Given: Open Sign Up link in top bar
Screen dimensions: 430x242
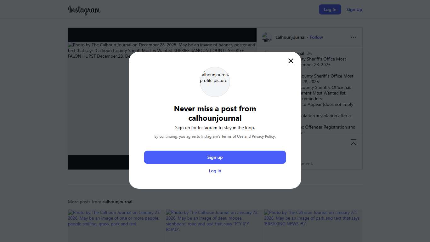Looking at the screenshot, I should click(x=354, y=9).
